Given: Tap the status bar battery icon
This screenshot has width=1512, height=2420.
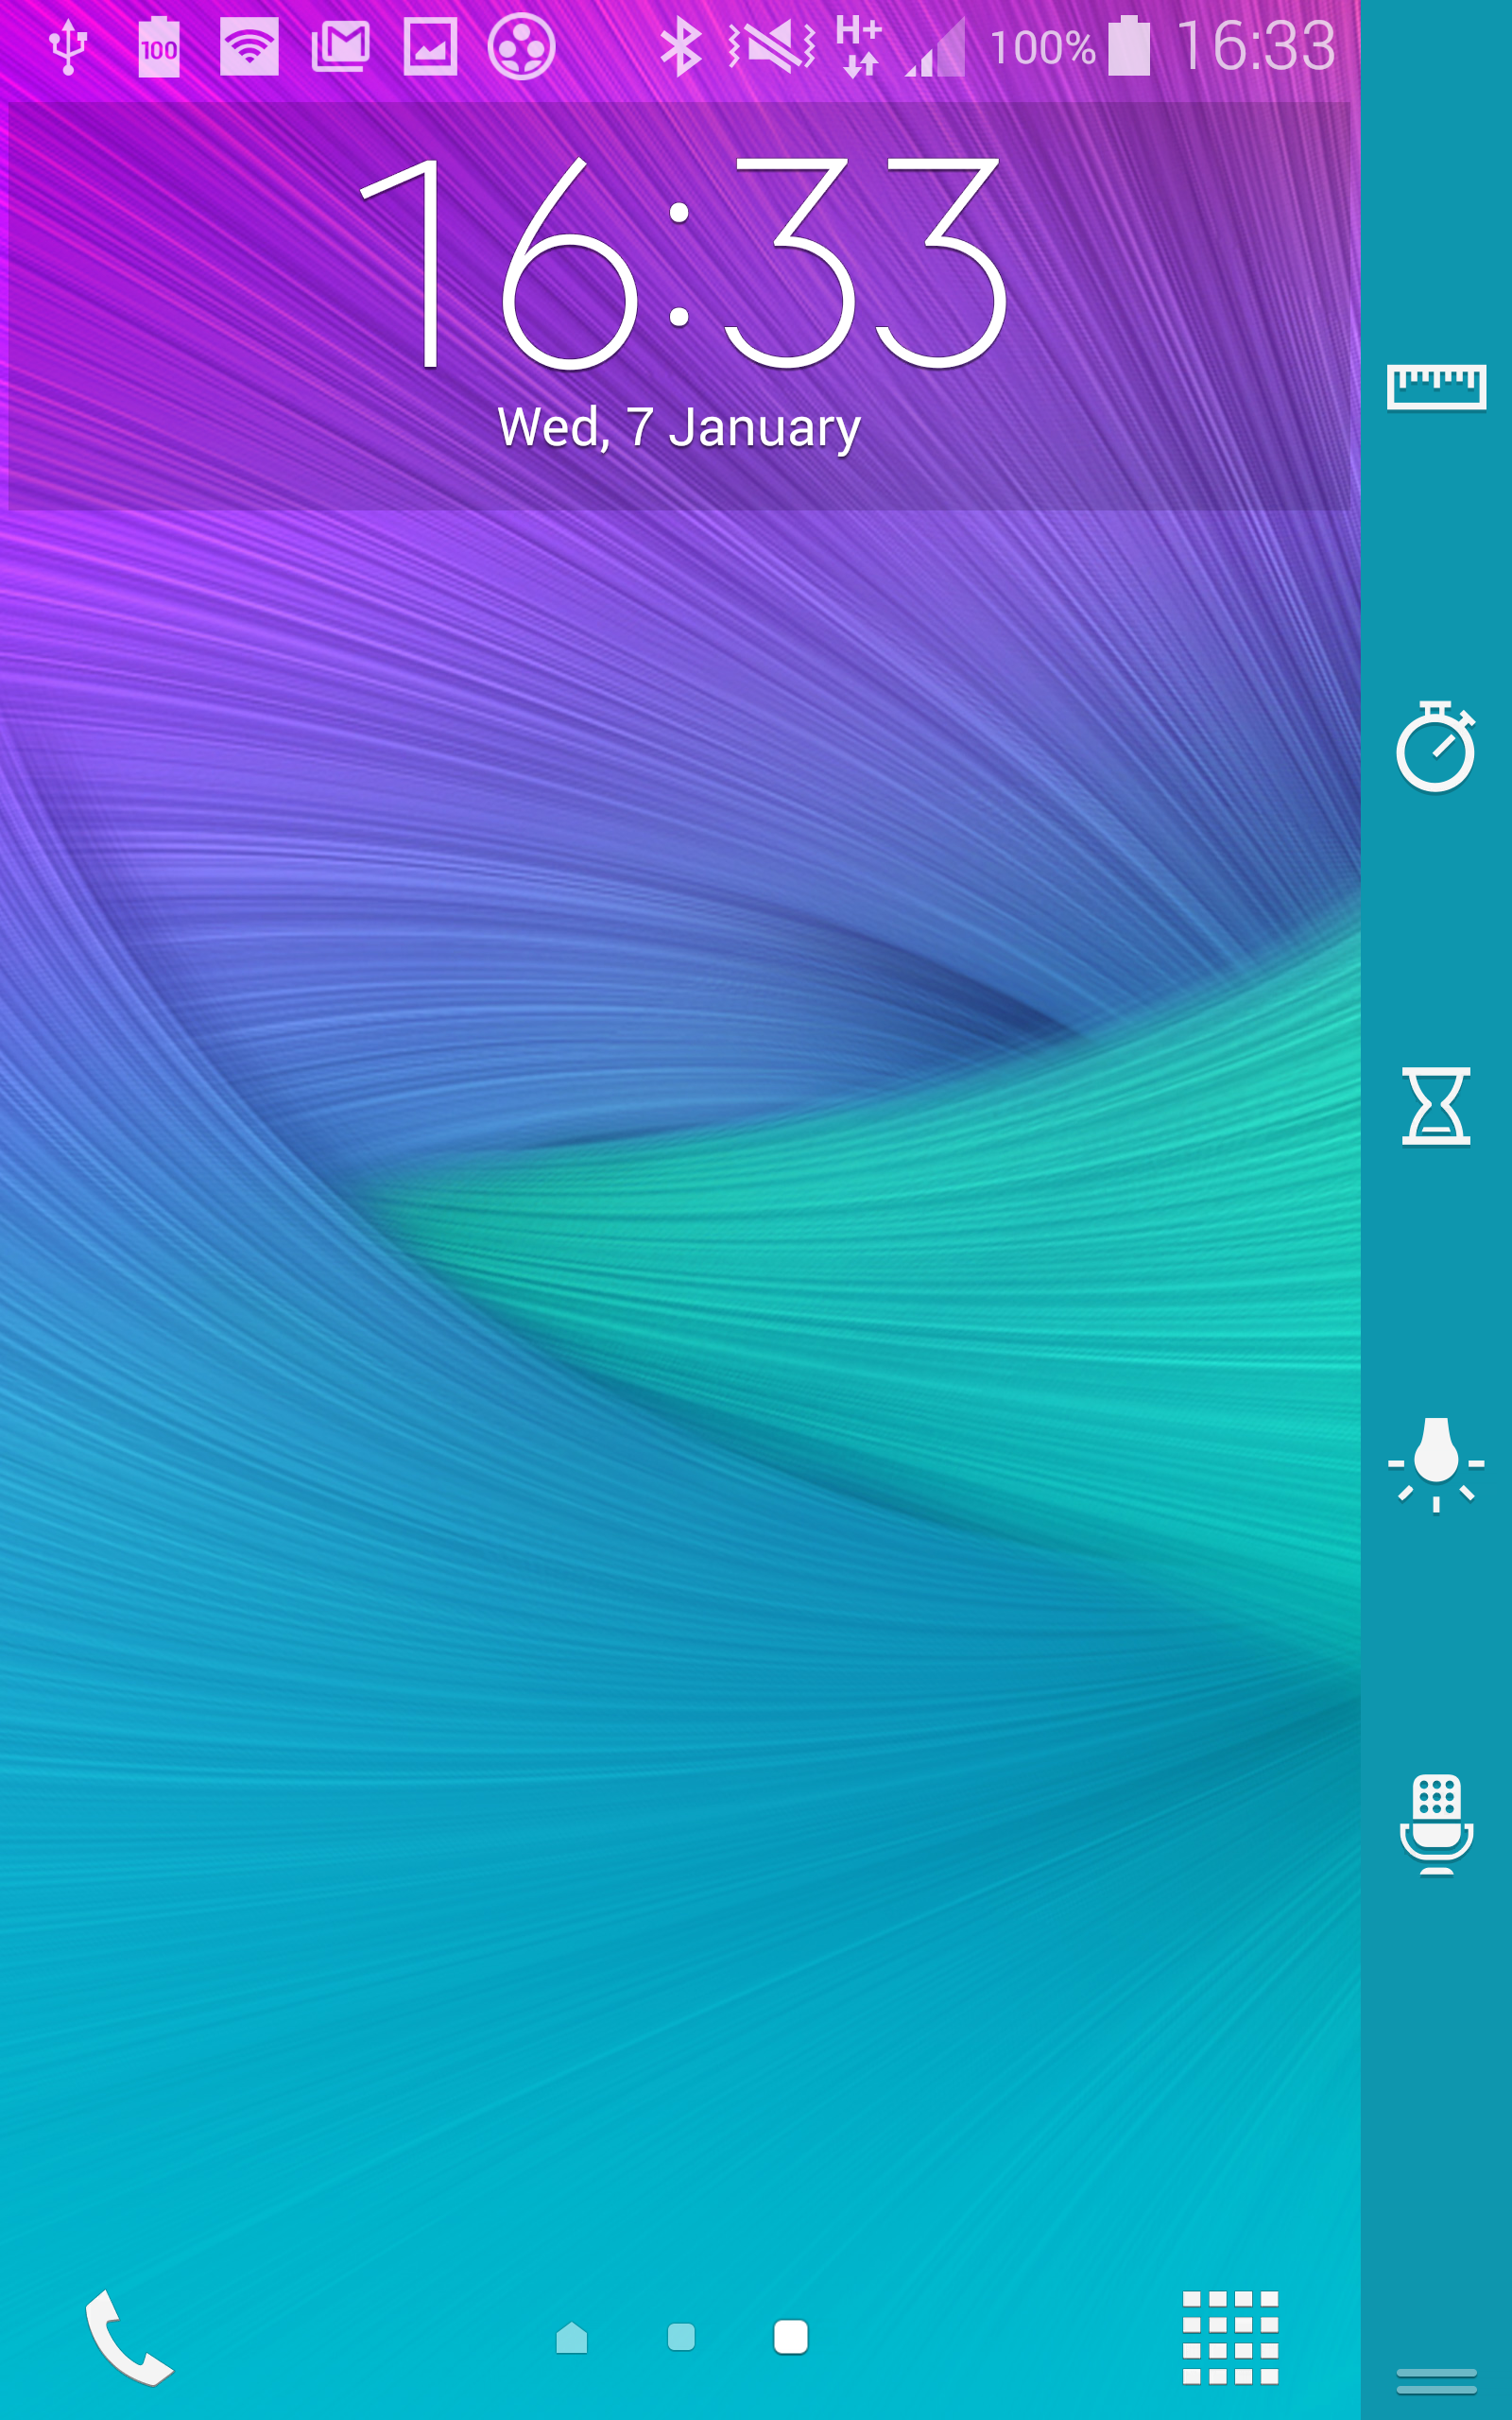Looking at the screenshot, I should [x=1129, y=46].
